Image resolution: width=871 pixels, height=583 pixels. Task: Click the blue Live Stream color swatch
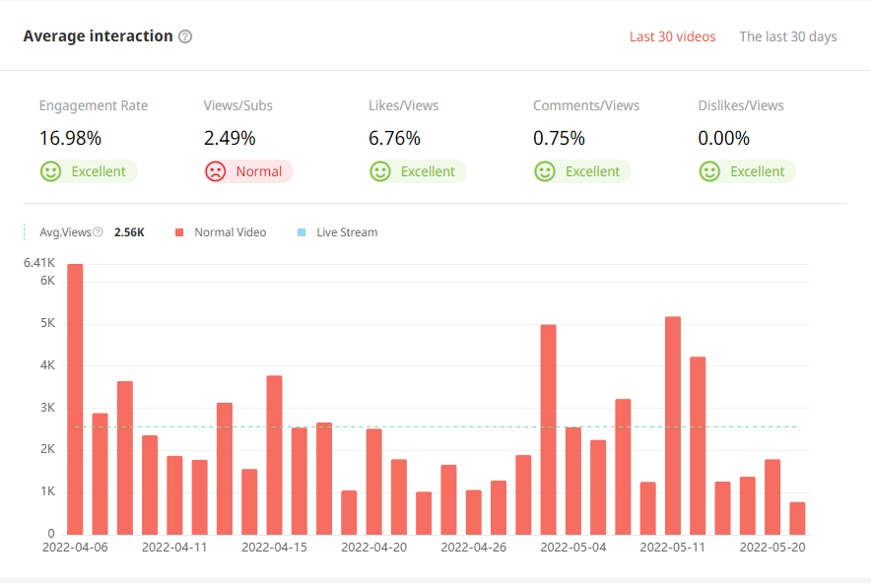click(x=301, y=232)
